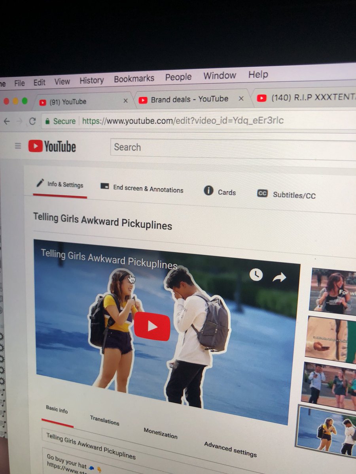This screenshot has height=474, width=356.
Task: Close the Brand deals - YouTube tab
Action: [x=241, y=98]
